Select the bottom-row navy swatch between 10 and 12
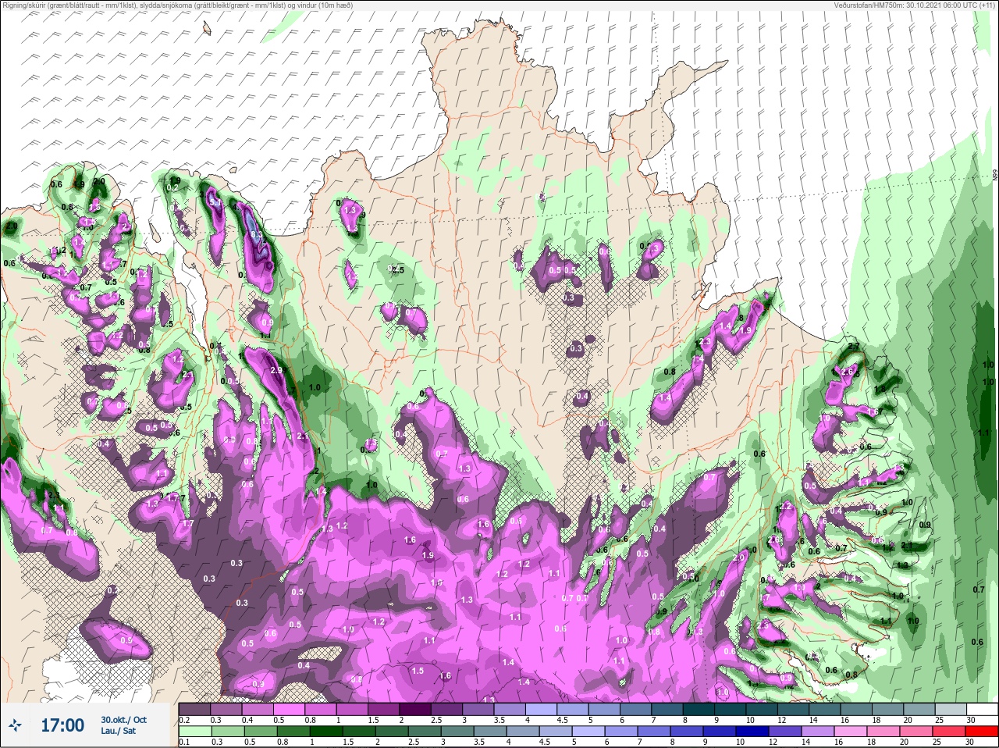The image size is (999, 748). (x=752, y=732)
